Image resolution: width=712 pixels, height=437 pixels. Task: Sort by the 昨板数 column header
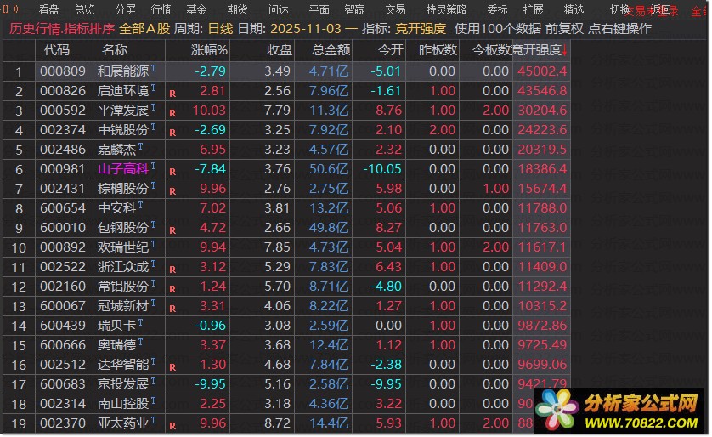pos(438,50)
